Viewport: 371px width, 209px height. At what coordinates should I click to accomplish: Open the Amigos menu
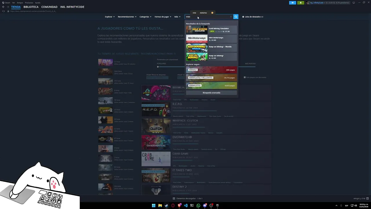tap(20, 3)
